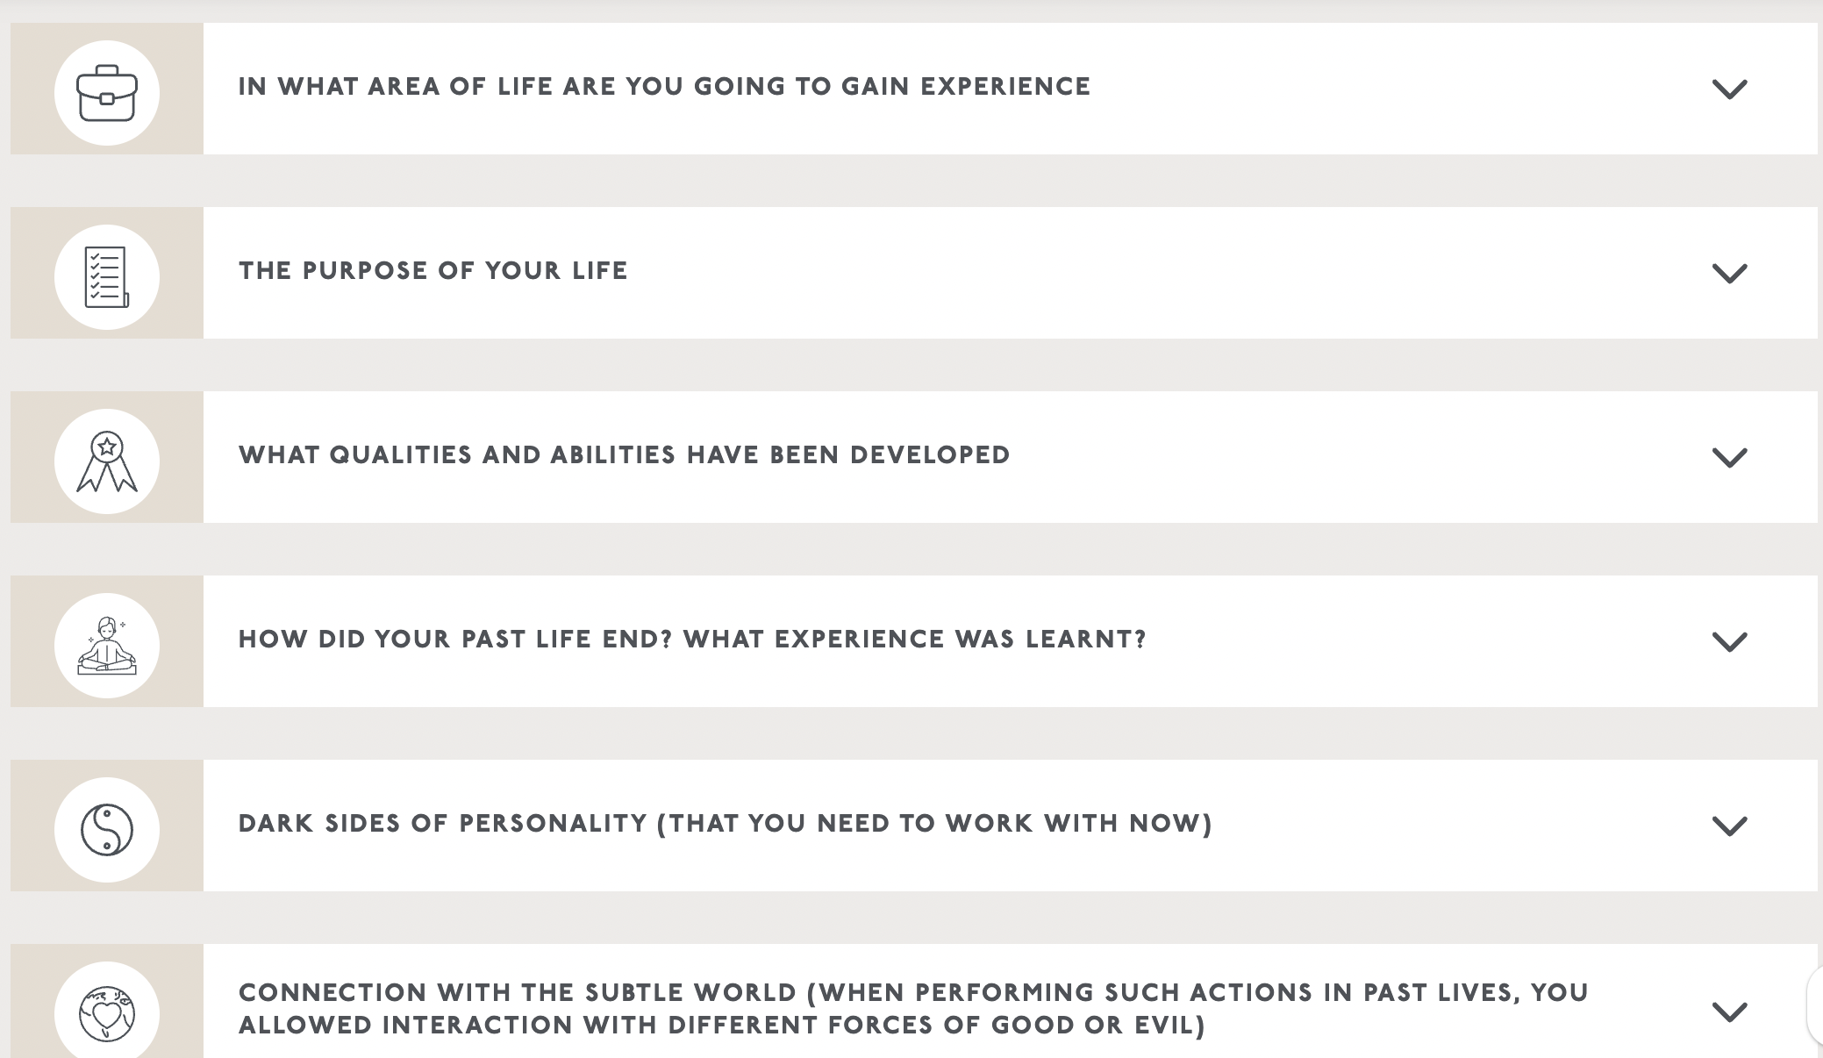
Task: Open 'In what area of life are you going to gain experience' heading
Action: click(x=664, y=86)
